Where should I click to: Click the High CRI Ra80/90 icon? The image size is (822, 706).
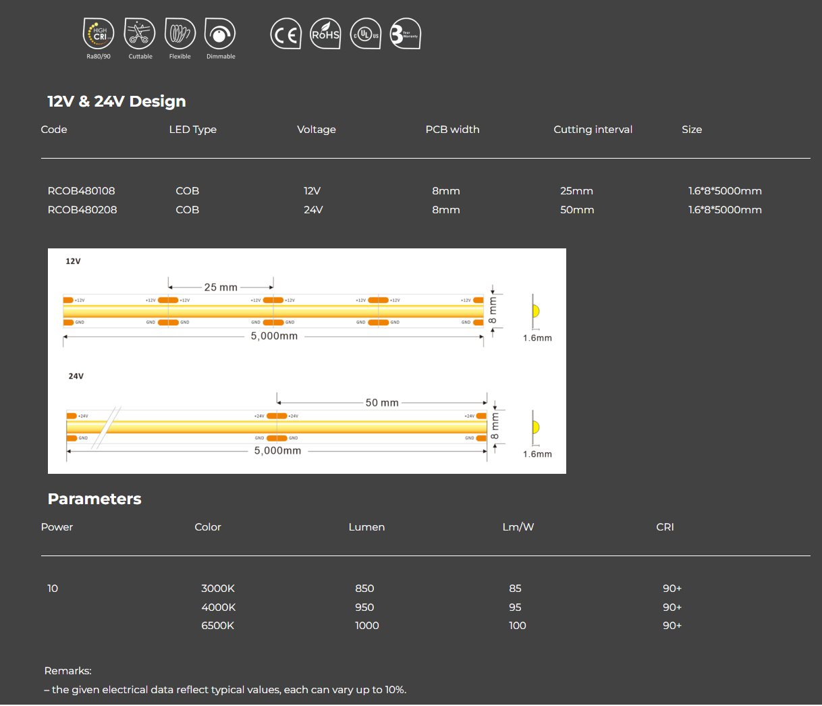point(99,34)
